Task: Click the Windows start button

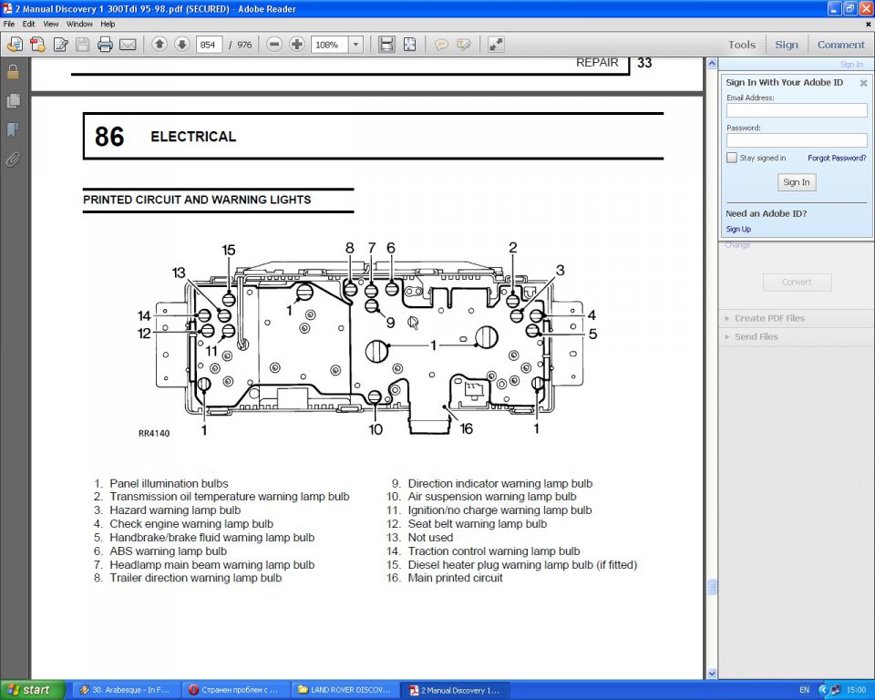Action: tap(33, 690)
